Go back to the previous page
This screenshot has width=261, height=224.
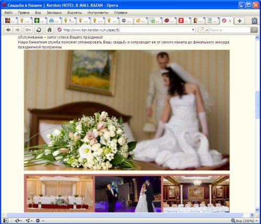coord(8,30)
